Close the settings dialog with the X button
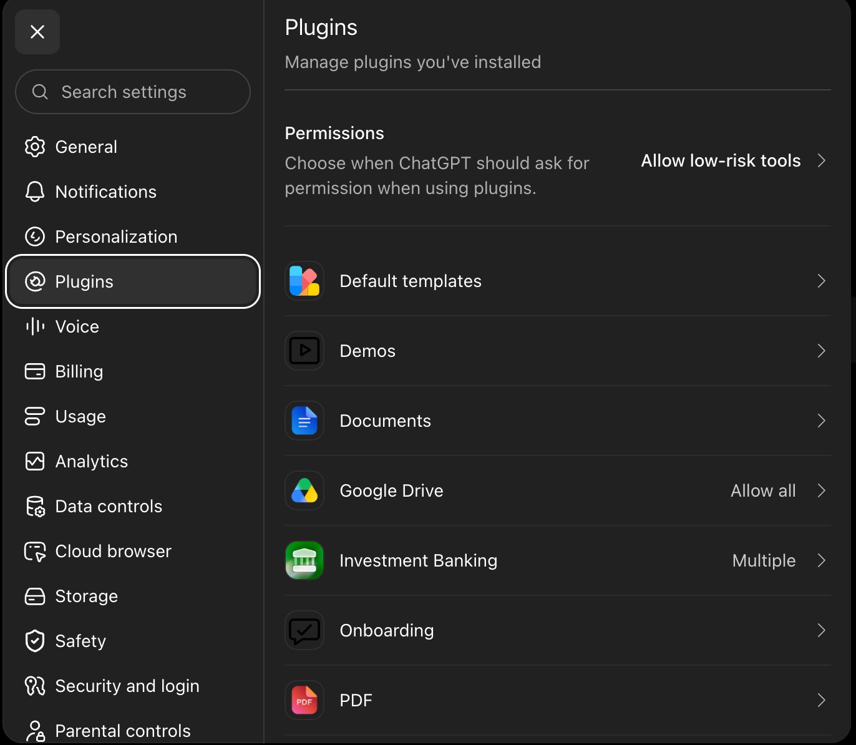Screen dimensions: 856x745 point(37,32)
